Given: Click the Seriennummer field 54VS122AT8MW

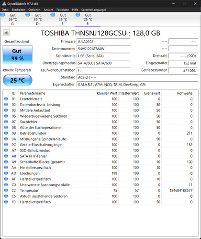Looking at the screenshot, I should tap(103, 49).
